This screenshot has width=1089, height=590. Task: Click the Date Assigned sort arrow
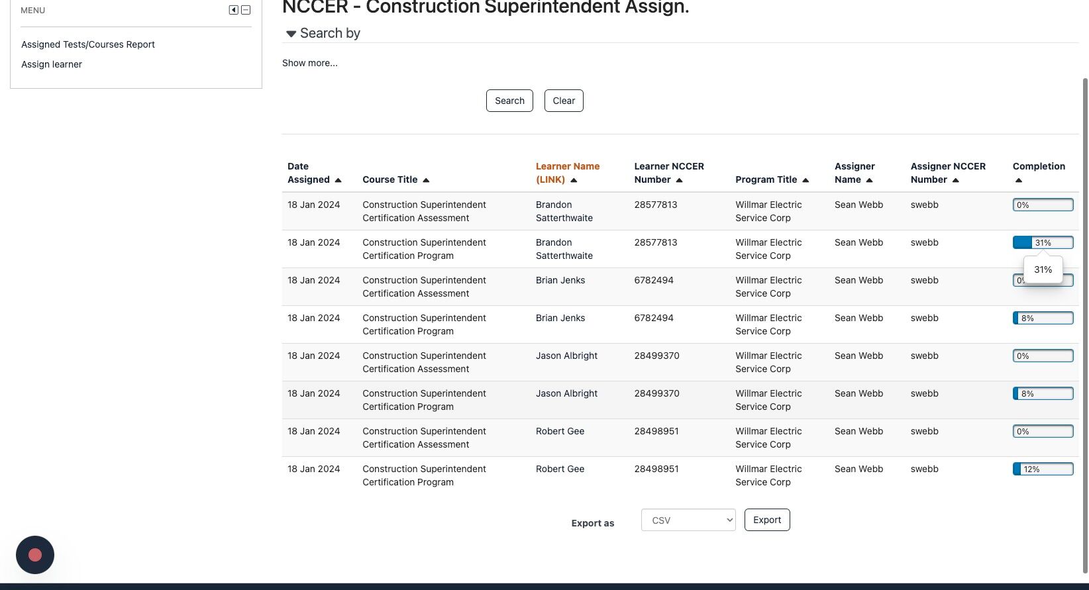point(338,180)
